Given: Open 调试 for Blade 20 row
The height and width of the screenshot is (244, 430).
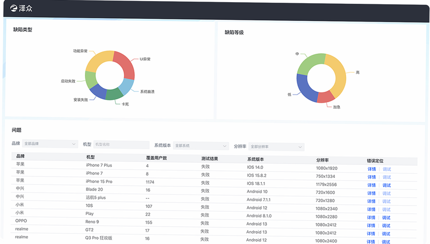Looking at the screenshot, I should pyautogui.click(x=386, y=193).
